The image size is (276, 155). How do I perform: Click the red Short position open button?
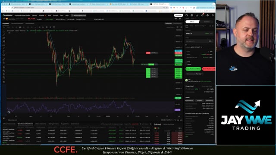click(209, 69)
